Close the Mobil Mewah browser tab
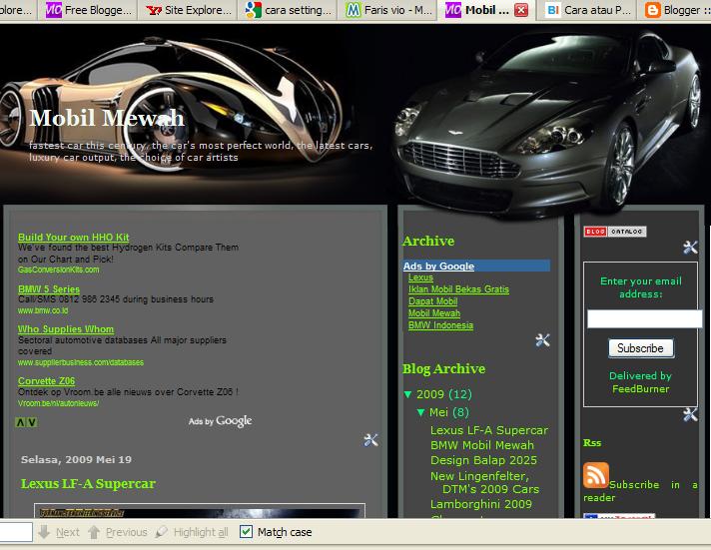Screen dimensions: 711x550 click(x=521, y=10)
